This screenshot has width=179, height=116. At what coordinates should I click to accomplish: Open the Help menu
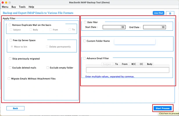point(31,7)
